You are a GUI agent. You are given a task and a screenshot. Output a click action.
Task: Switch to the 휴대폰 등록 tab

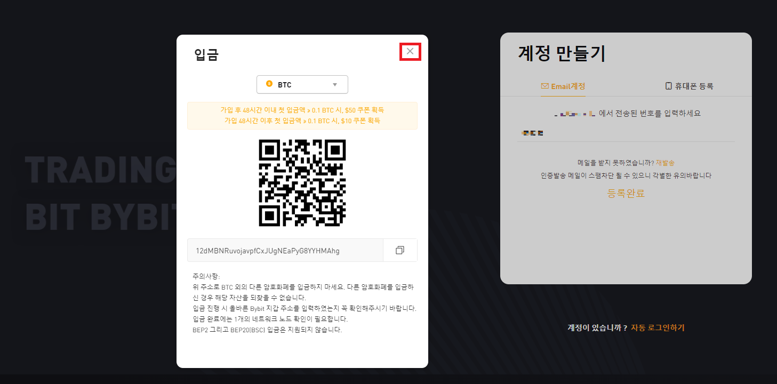tap(689, 86)
